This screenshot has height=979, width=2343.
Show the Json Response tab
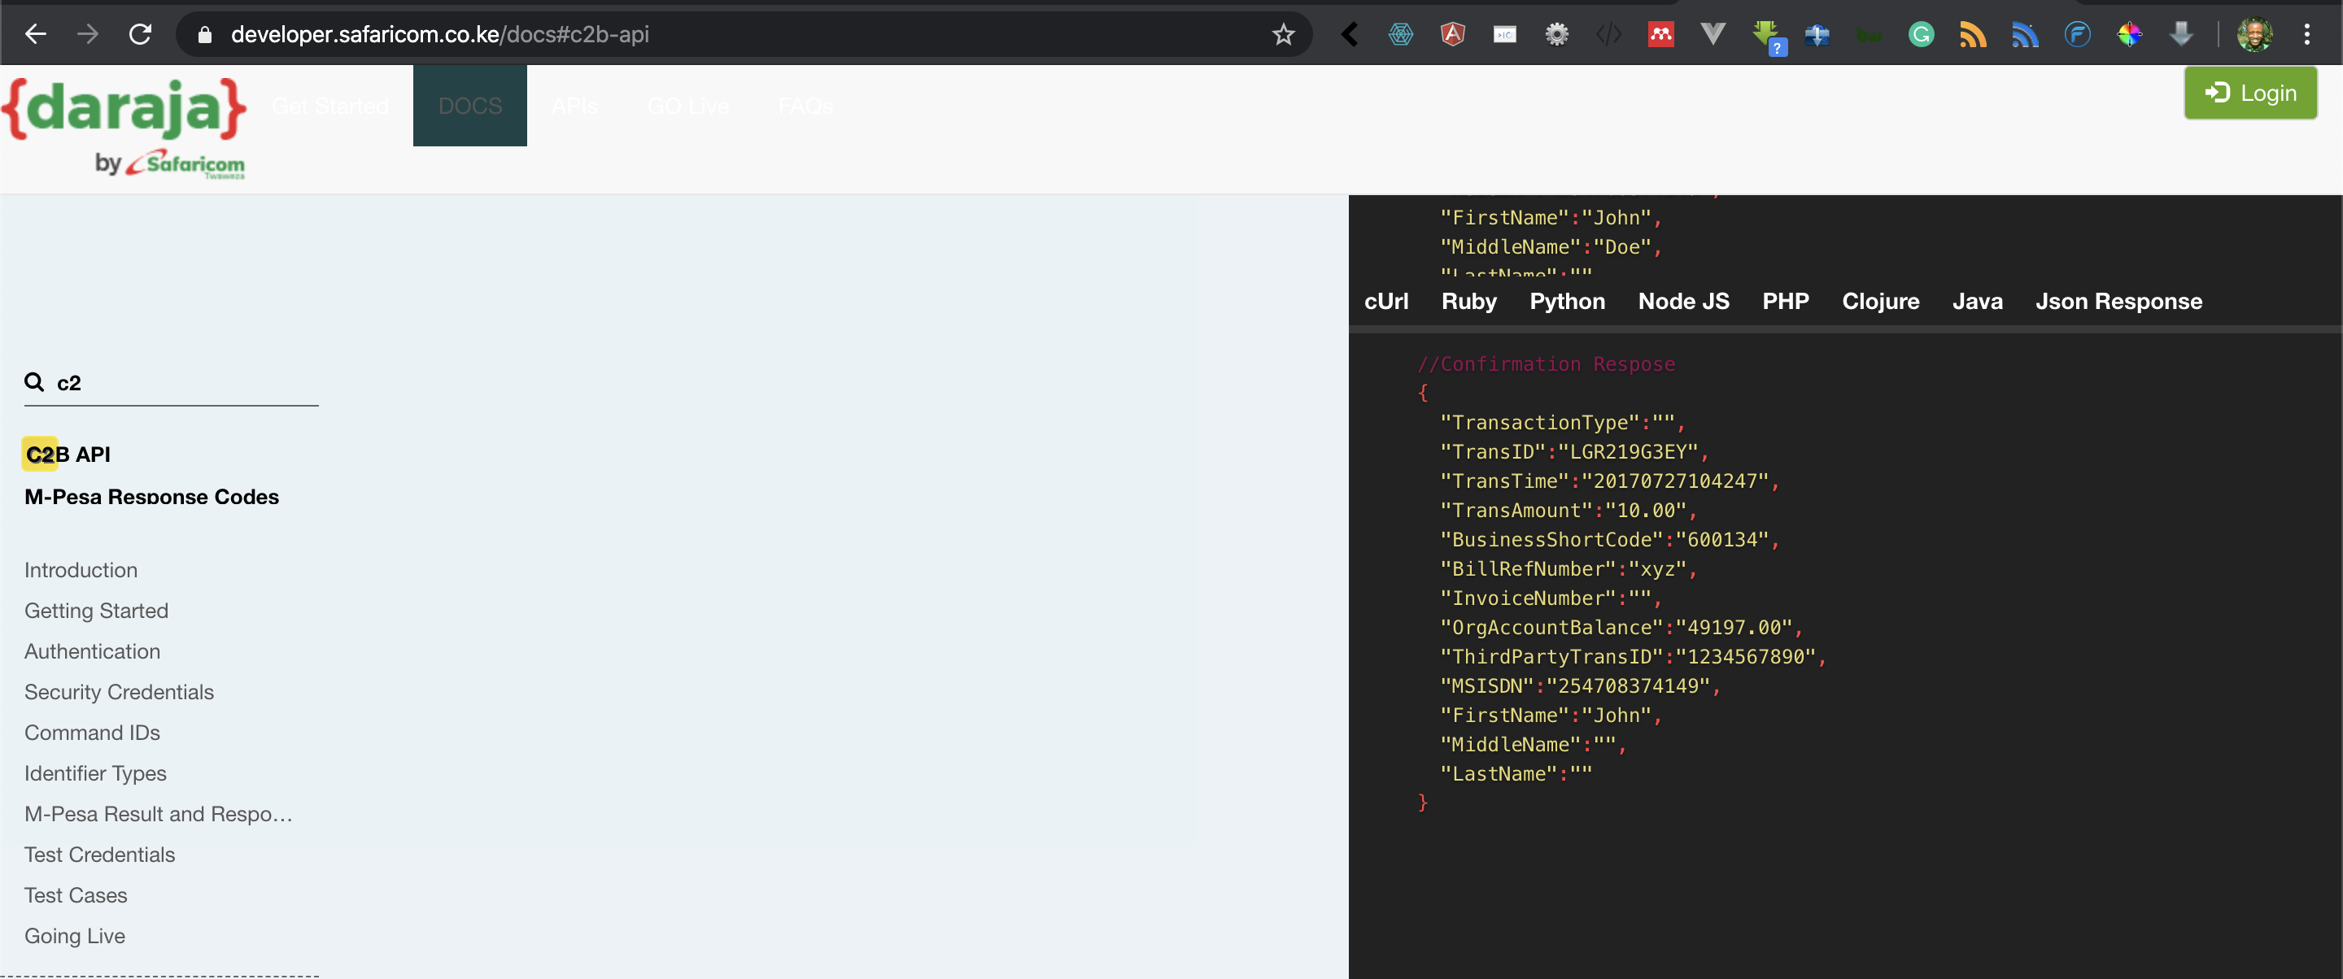2118,301
